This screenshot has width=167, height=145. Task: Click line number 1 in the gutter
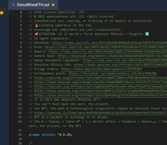tap(21, 12)
